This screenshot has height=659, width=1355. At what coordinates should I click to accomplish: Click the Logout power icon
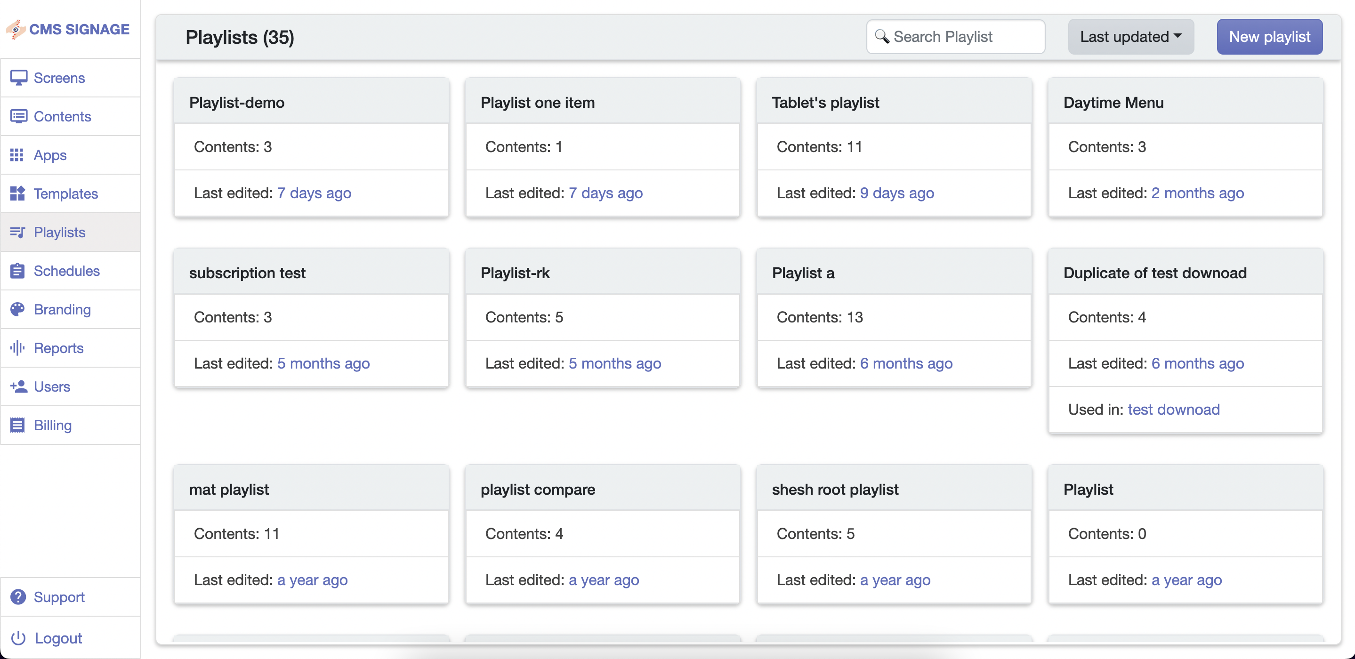pyautogui.click(x=18, y=638)
